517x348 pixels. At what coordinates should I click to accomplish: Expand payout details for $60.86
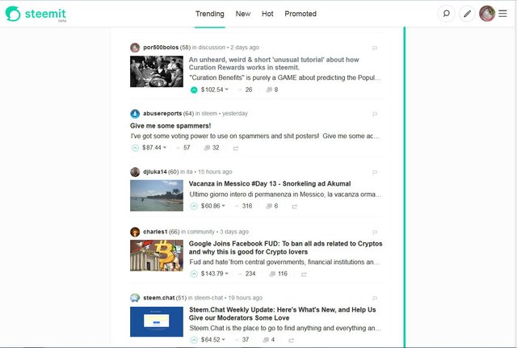(x=213, y=206)
